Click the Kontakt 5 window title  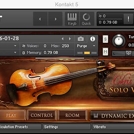67,4
